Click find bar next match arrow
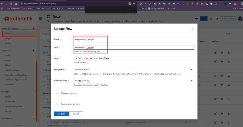 (x=129, y=9)
